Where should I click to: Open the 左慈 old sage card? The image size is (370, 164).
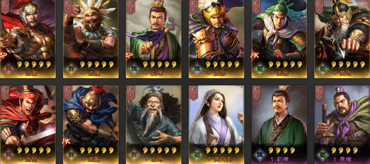[154, 125]
